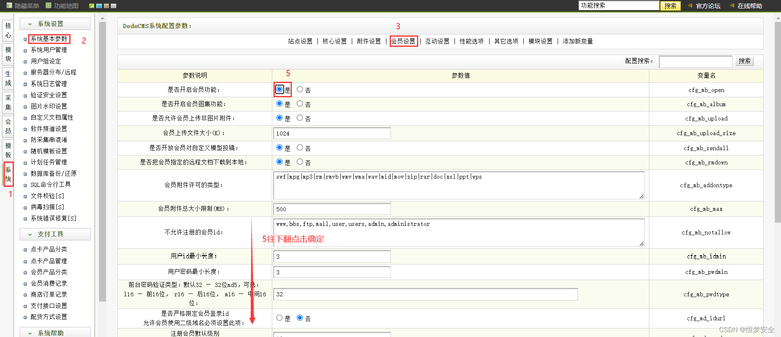Click bullet icon beside 病毒扫描[S]
The height and width of the screenshot is (337, 781).
click(25, 208)
